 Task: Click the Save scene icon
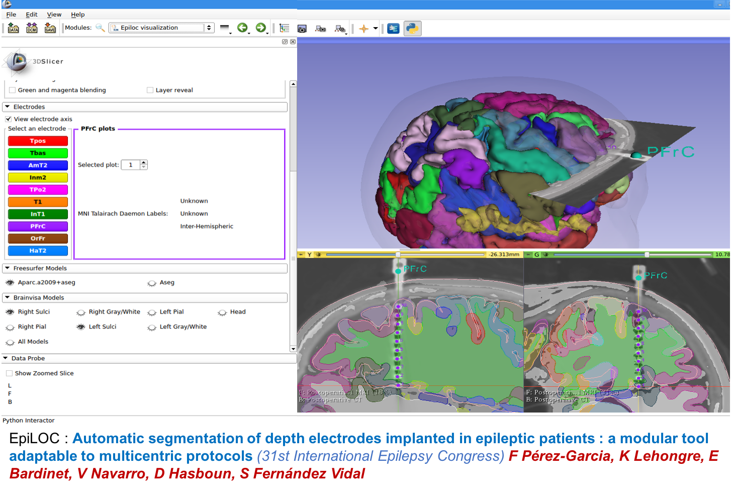click(x=50, y=28)
